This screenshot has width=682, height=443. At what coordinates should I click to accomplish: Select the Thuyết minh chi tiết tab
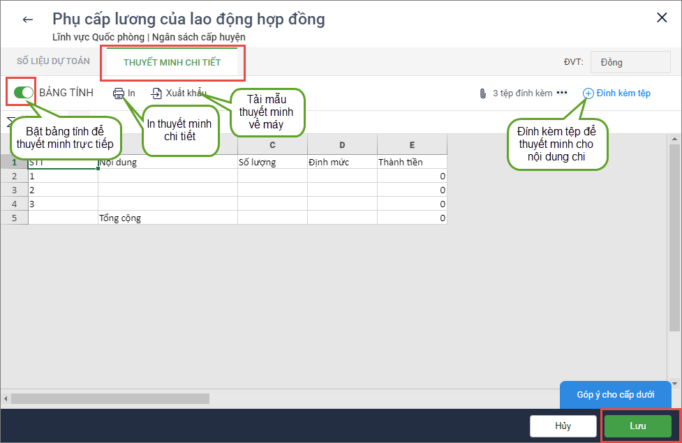[x=172, y=62]
